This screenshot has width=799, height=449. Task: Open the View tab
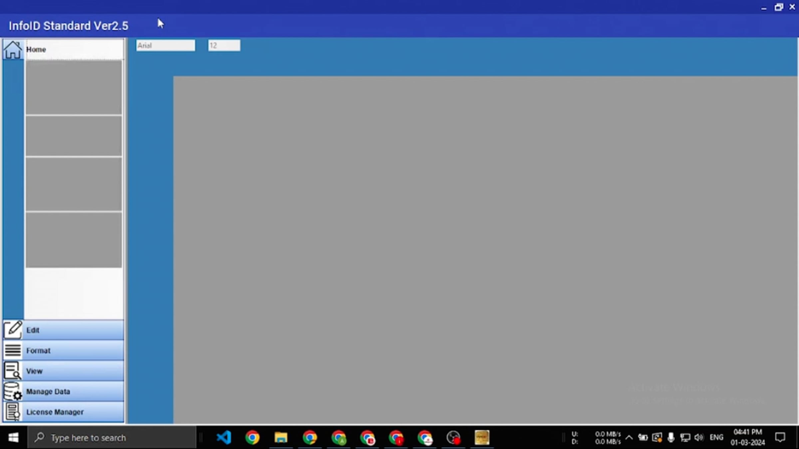pos(73,371)
